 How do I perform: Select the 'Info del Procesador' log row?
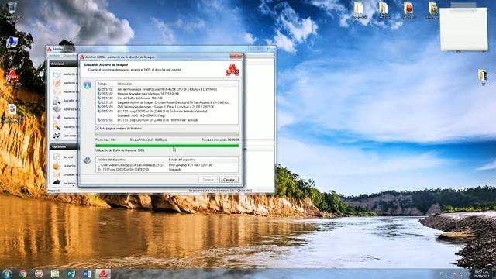click(x=167, y=90)
